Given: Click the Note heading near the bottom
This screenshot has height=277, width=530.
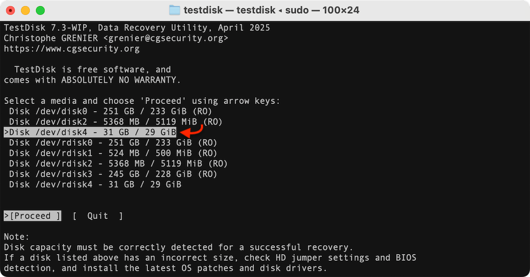Looking at the screenshot, I should [x=16, y=237].
